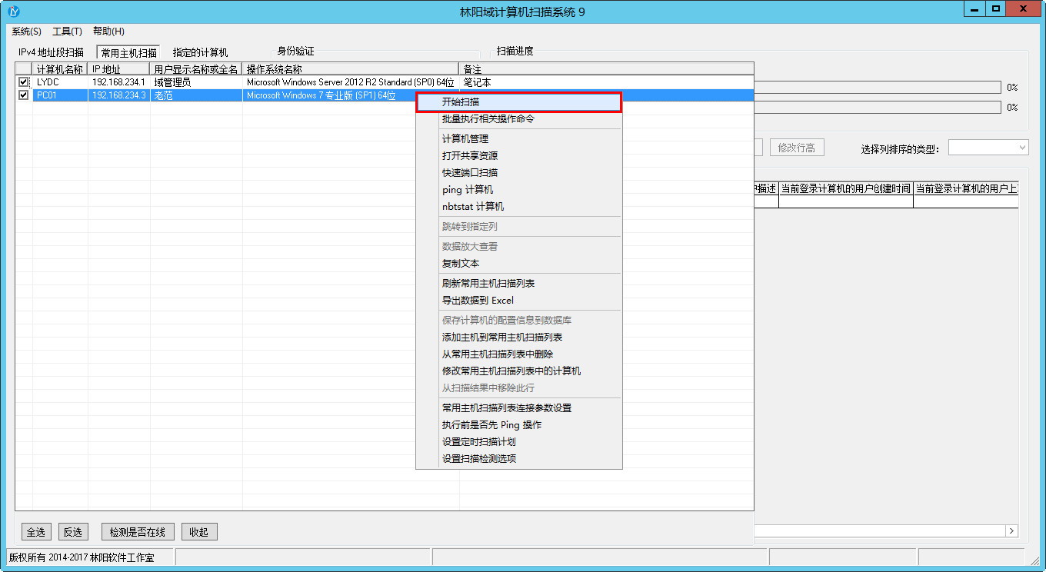Click ping 计算机 menu item

coord(467,190)
